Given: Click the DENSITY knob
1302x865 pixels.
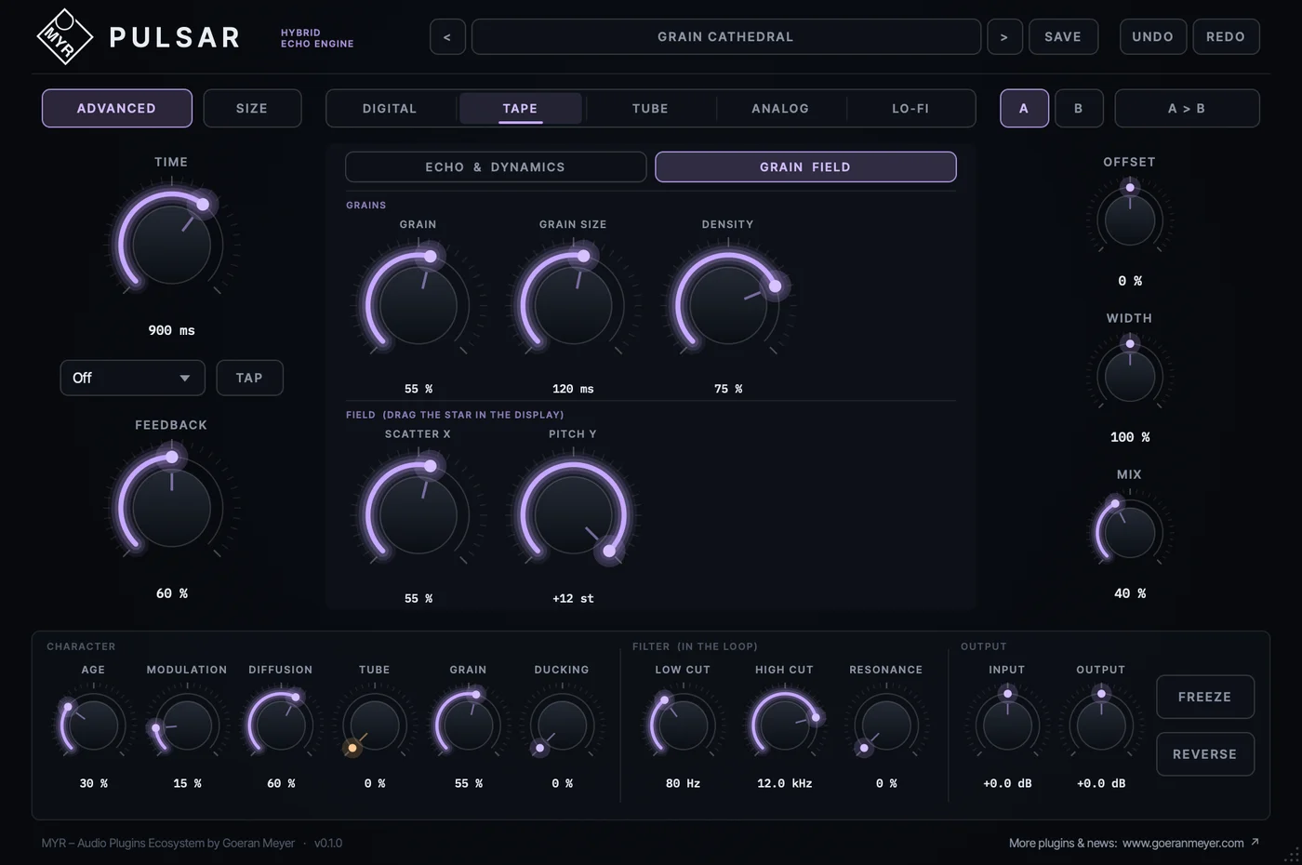Looking at the screenshot, I should click(x=727, y=305).
